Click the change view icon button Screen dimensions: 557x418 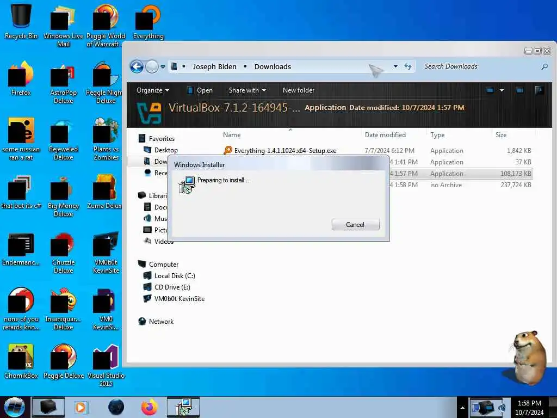(x=490, y=90)
